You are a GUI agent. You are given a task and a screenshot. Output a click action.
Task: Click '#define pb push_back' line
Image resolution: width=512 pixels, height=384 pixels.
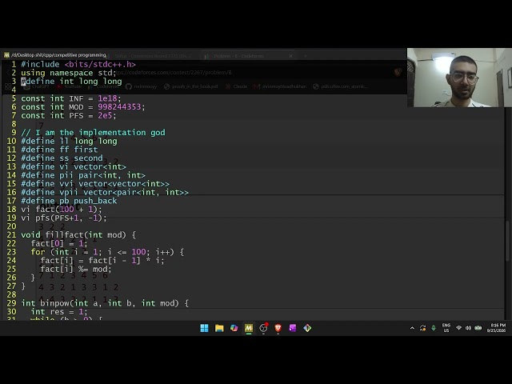(69, 201)
